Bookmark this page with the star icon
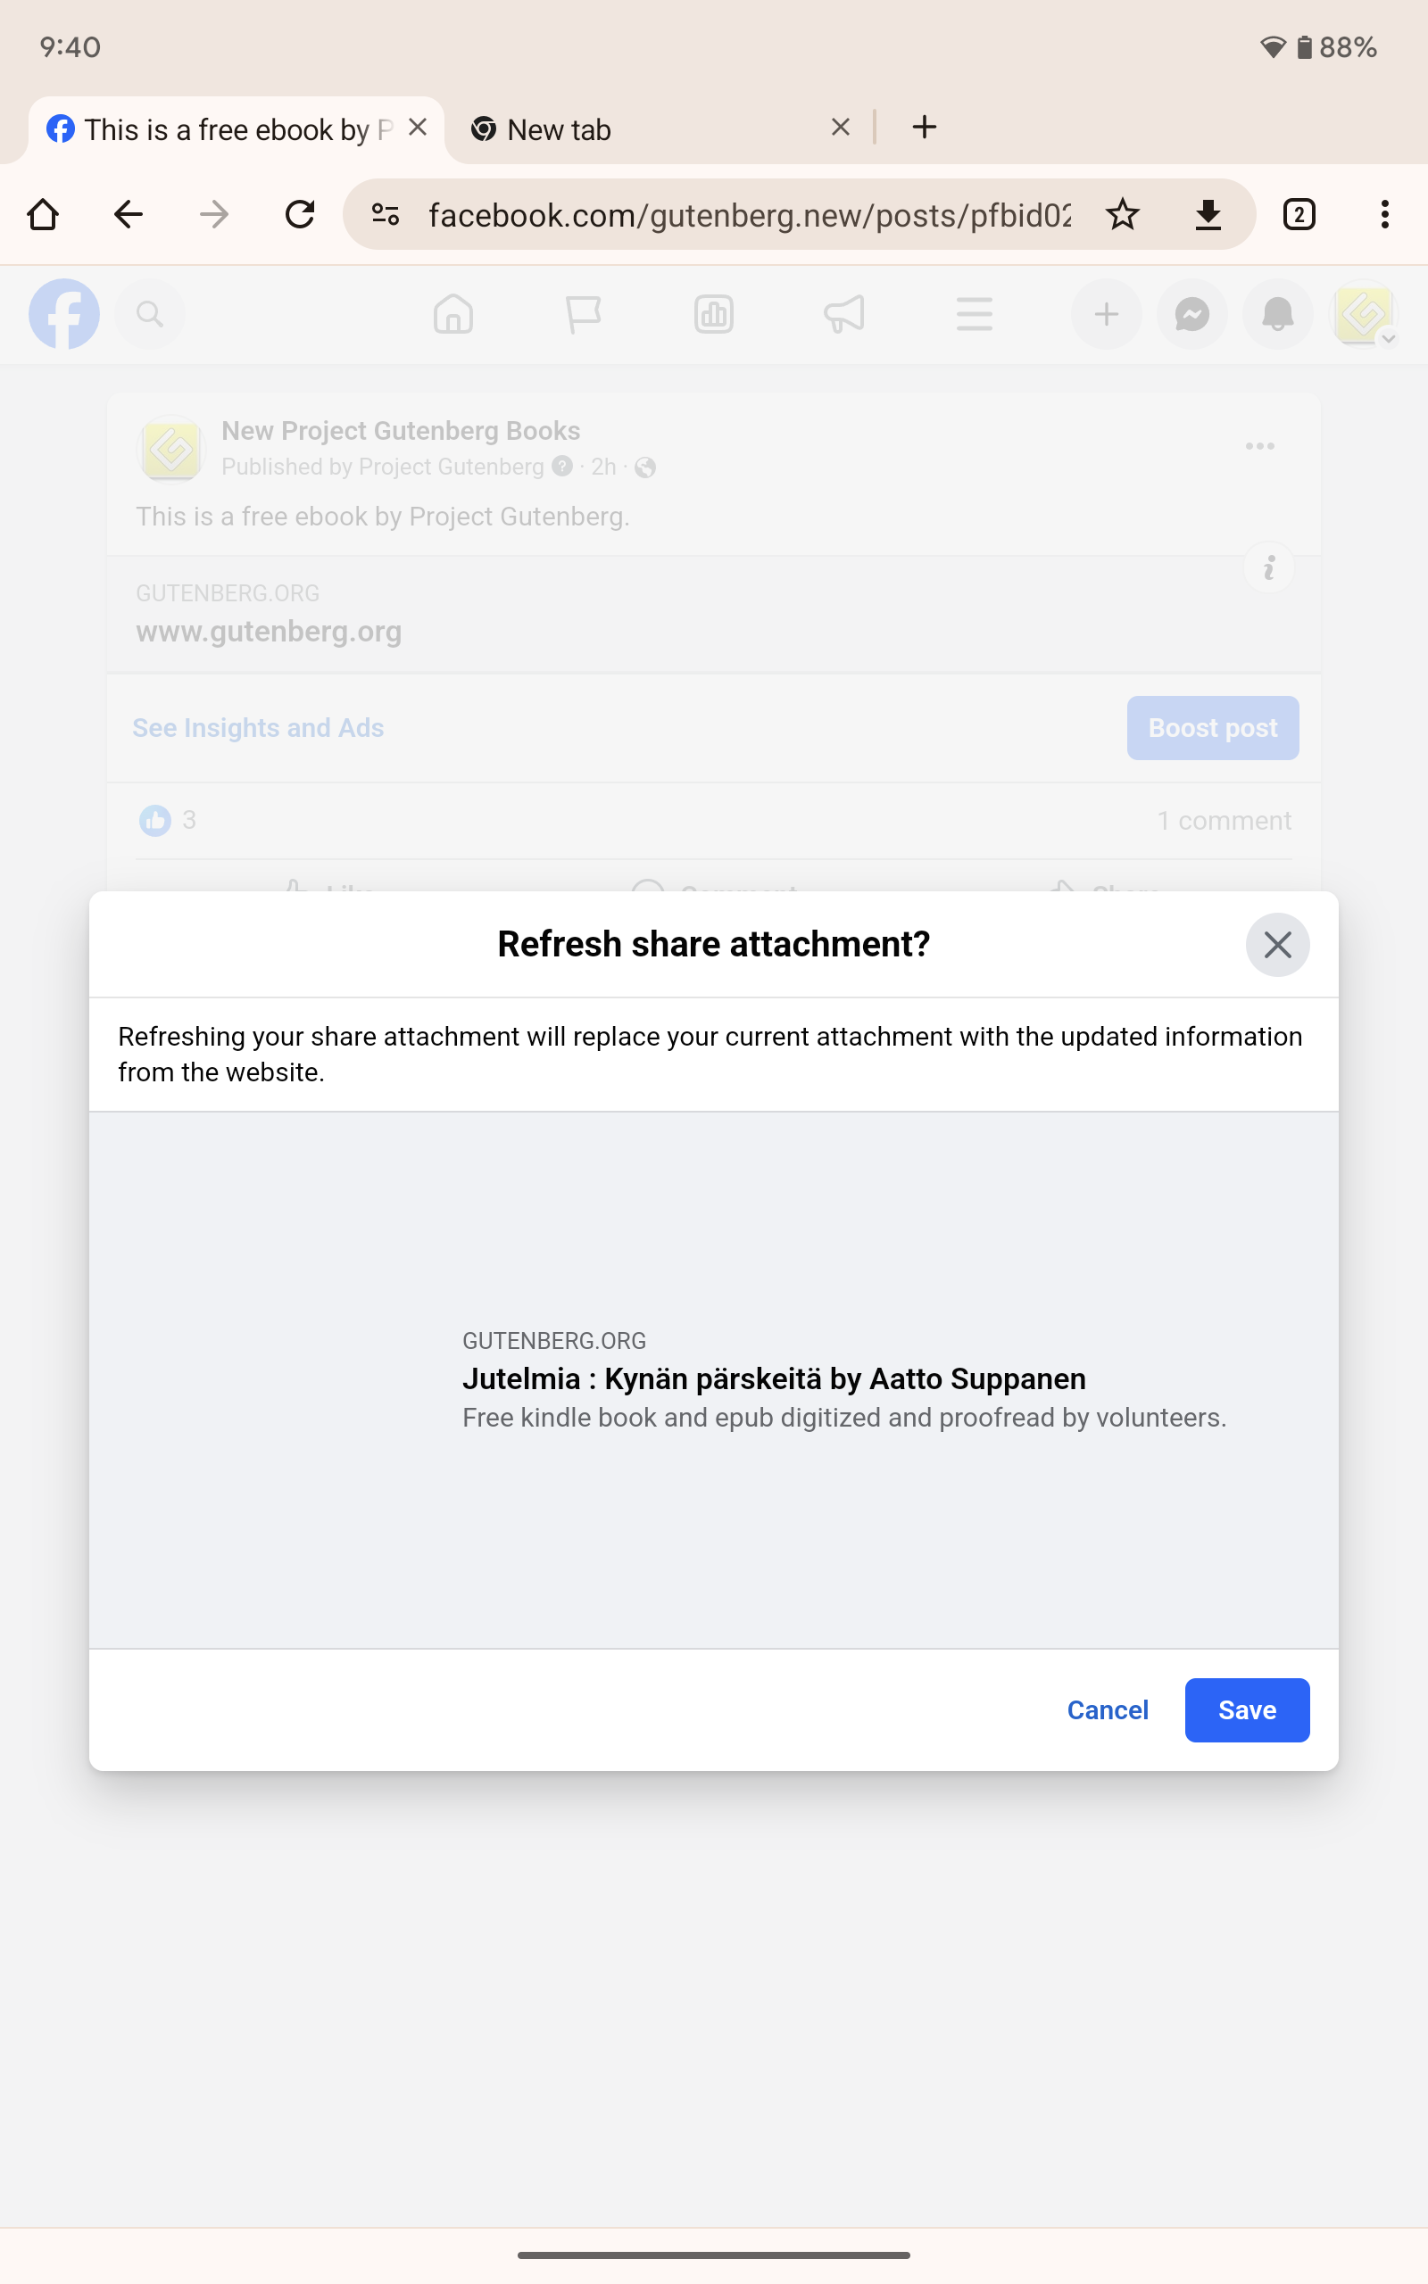Image resolution: width=1428 pixels, height=2284 pixels. 1122,214
